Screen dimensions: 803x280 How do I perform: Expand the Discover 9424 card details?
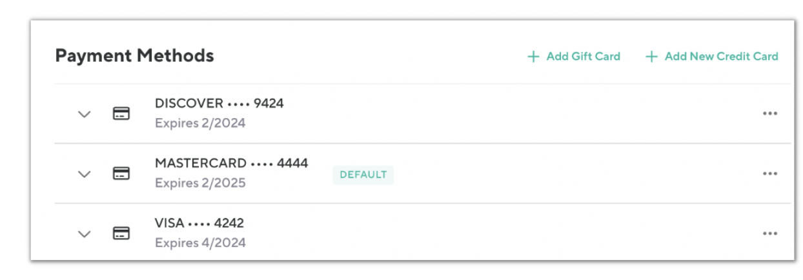click(85, 114)
